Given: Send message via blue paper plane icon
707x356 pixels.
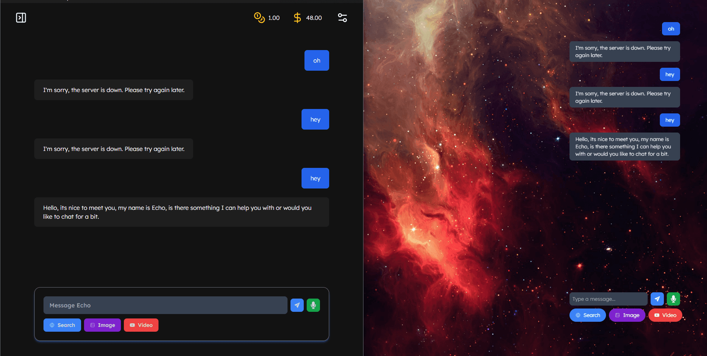Looking at the screenshot, I should click(x=297, y=305).
